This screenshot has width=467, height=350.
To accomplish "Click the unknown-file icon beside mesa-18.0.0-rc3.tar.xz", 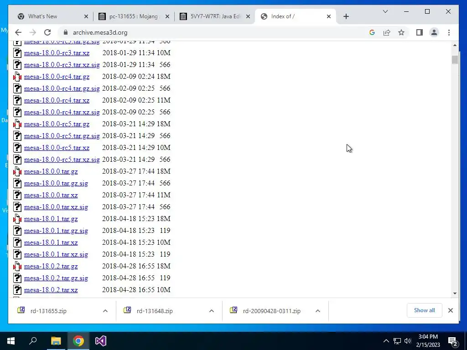I will 17,53.
